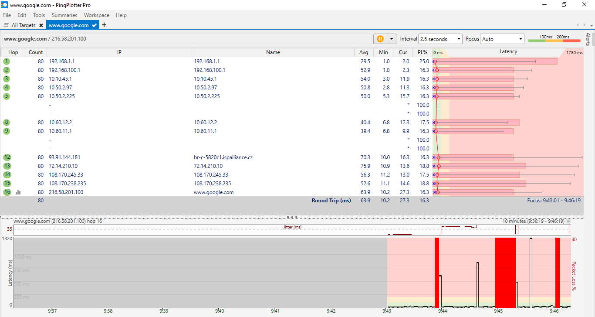Screen dimensions: 595x317
Task: Open the Interval dropdown showing 2.5 seconds
Action: click(440, 39)
